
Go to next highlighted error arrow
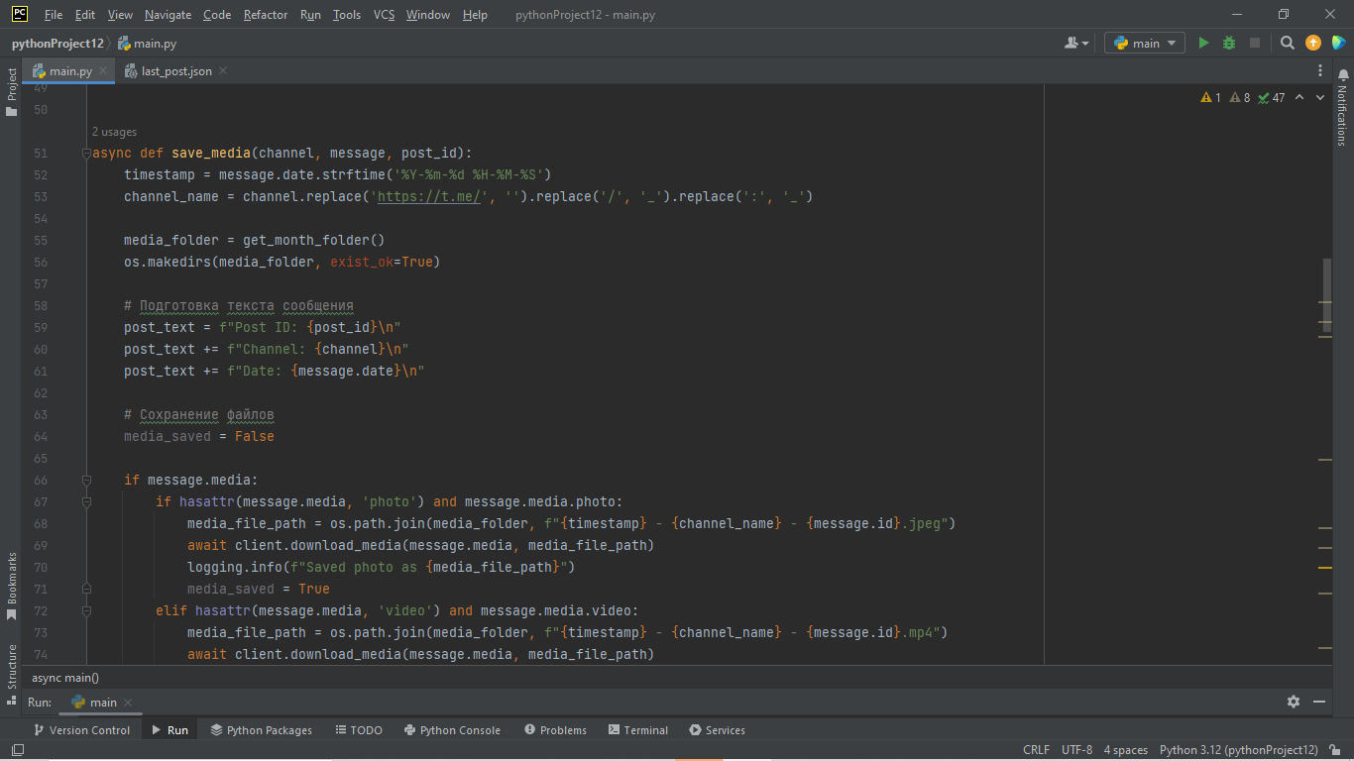tap(1321, 97)
